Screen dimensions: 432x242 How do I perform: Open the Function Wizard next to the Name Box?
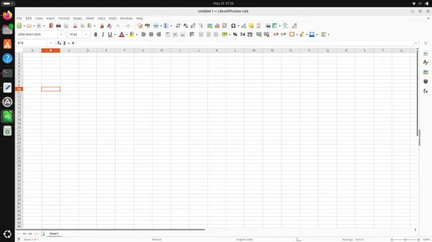pos(59,43)
